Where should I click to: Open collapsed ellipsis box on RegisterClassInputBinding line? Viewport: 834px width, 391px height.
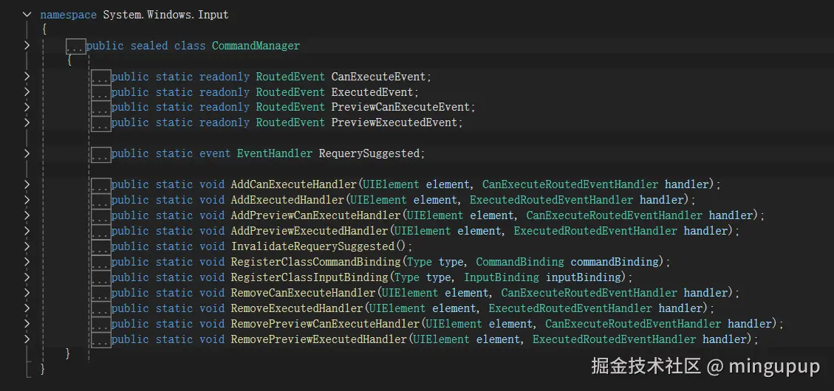tap(100, 278)
